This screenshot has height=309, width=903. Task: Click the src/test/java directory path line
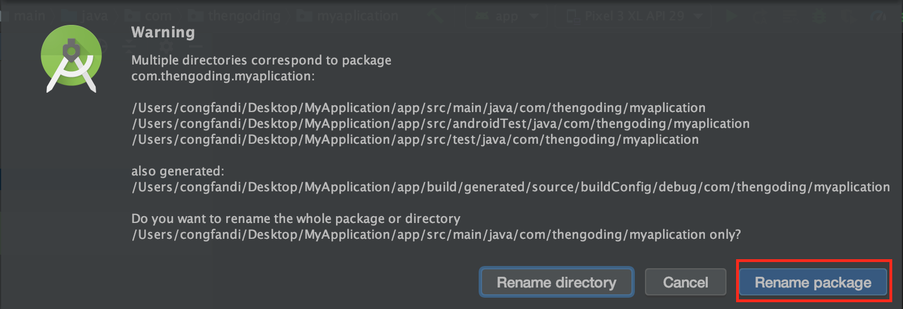click(x=415, y=139)
